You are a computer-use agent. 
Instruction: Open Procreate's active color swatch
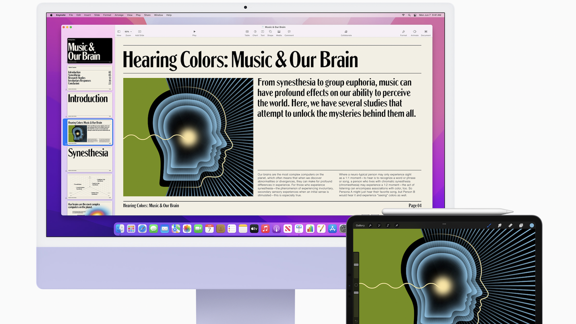pyautogui.click(x=532, y=225)
